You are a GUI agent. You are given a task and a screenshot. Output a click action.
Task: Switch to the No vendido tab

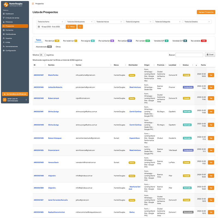(198, 41)
